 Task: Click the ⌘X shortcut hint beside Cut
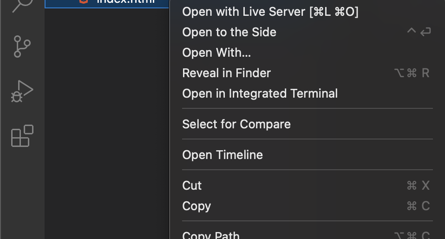(418, 186)
